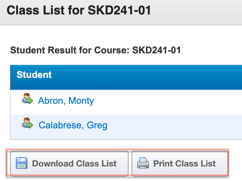Select the Abron, Monty table row
Image resolution: width=242 pixels, height=181 pixels.
click(x=126, y=102)
